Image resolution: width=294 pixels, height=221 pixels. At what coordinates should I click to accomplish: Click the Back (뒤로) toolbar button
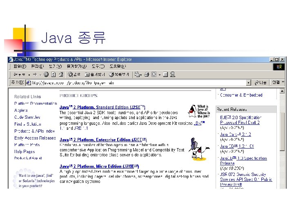(x=19, y=74)
